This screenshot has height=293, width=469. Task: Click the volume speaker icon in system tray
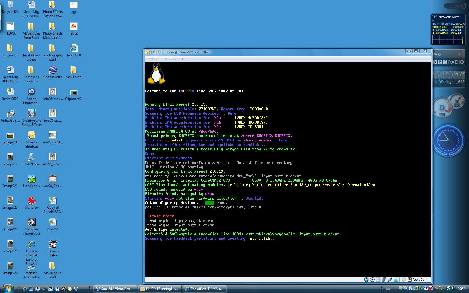[453, 289]
